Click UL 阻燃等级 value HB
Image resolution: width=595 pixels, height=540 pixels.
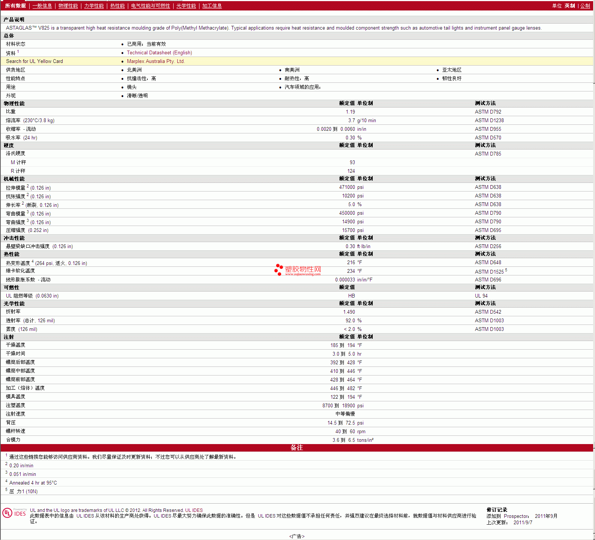[351, 296]
